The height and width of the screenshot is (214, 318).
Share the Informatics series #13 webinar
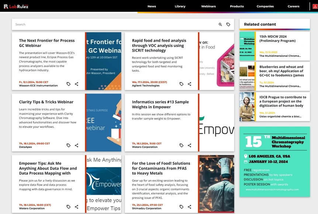189,145
